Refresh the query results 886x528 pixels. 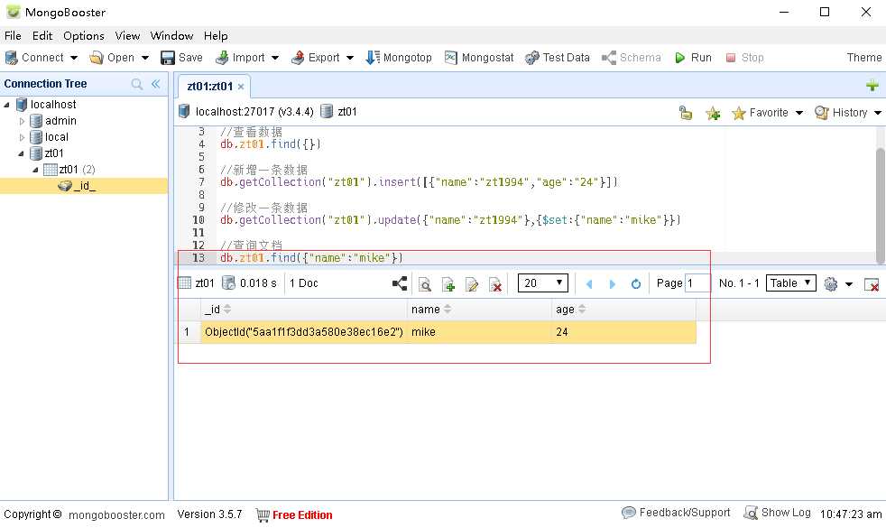[x=636, y=283]
